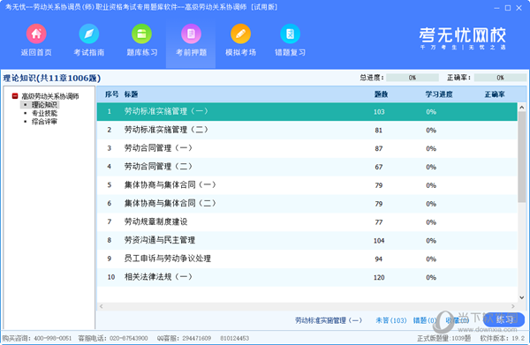Click the vertical scrollbar thumb
530x345 pixels.
coord(522,157)
